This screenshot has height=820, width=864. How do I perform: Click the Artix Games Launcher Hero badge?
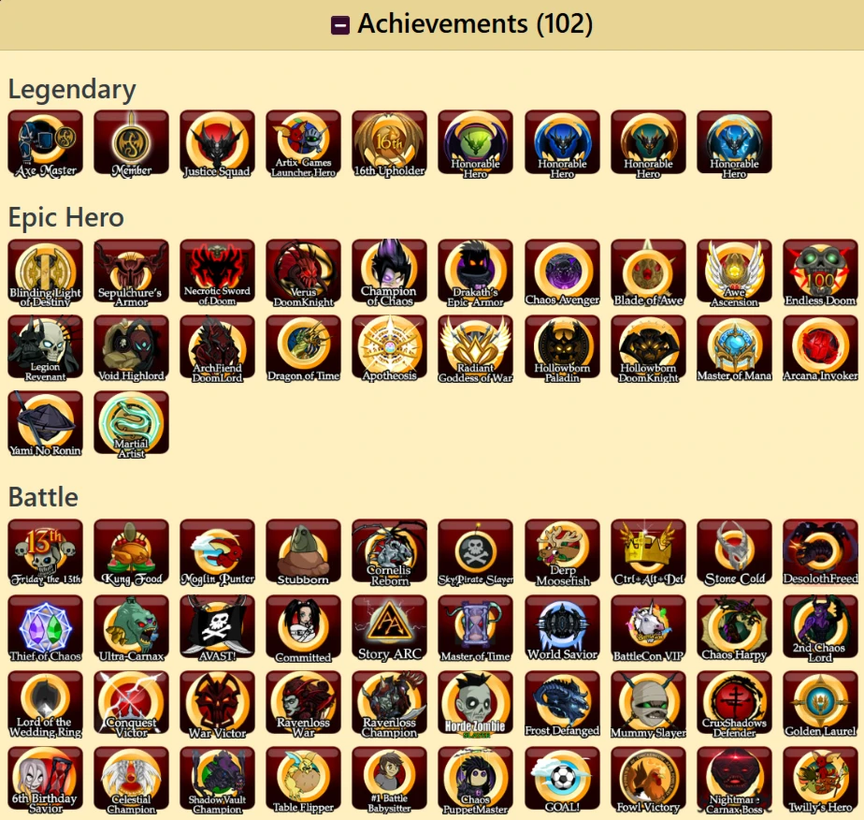(x=303, y=144)
